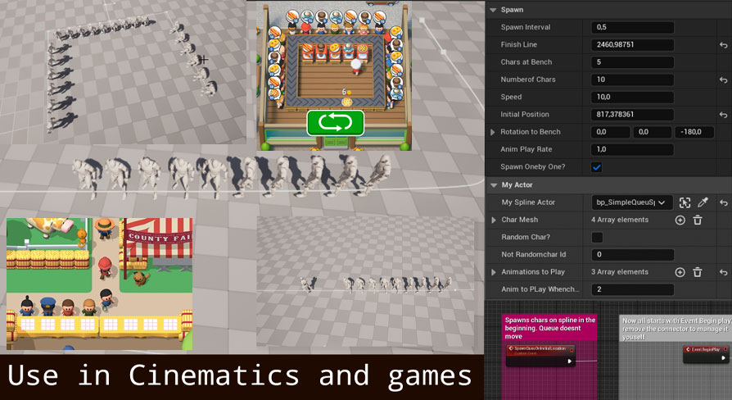Screen dimensions: 732x400
Task: Reset Initial Position to default value
Action: pos(723,115)
